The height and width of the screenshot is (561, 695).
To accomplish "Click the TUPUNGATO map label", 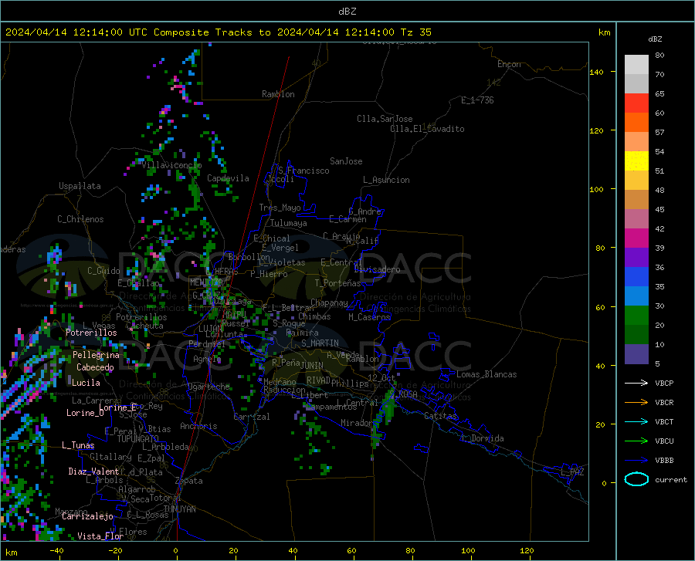I will tap(138, 439).
